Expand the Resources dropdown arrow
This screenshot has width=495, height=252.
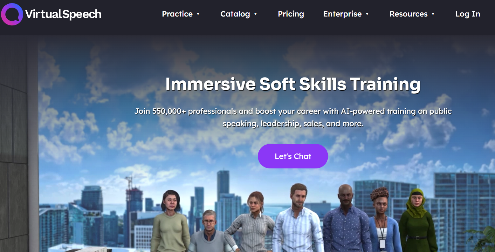[433, 14]
